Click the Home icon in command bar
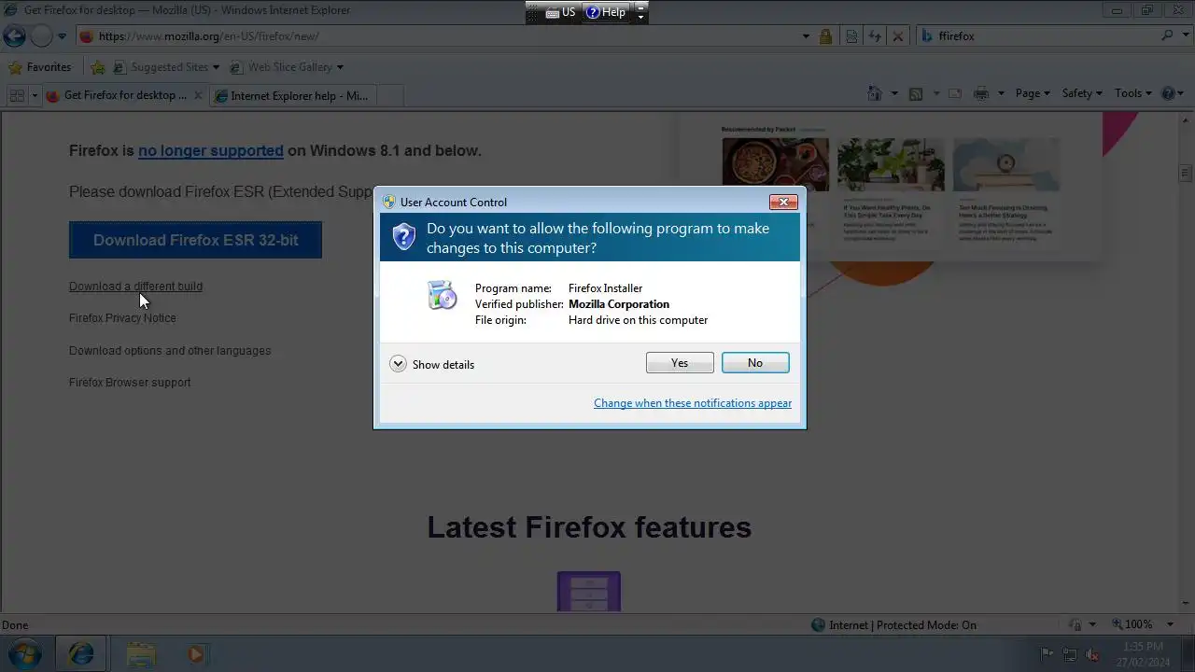Image resolution: width=1195 pixels, height=672 pixels. click(x=875, y=93)
